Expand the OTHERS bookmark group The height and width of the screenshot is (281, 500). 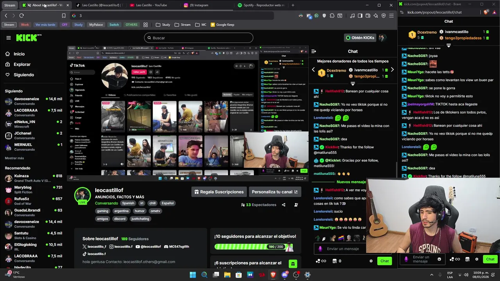point(131,25)
